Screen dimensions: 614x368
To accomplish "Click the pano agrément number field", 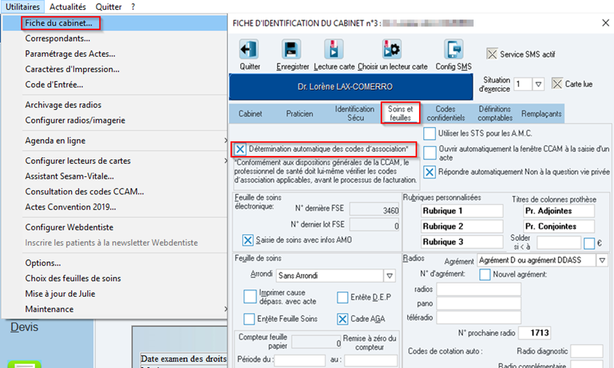I will 478,304.
